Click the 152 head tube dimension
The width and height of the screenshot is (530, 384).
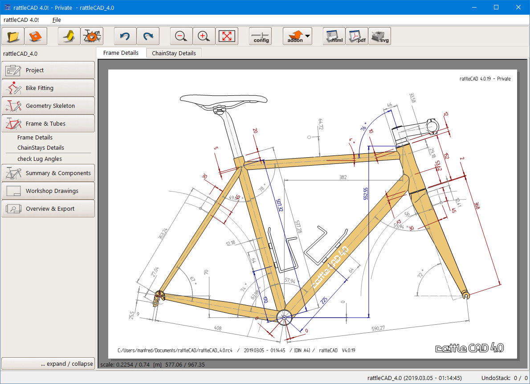446,156
